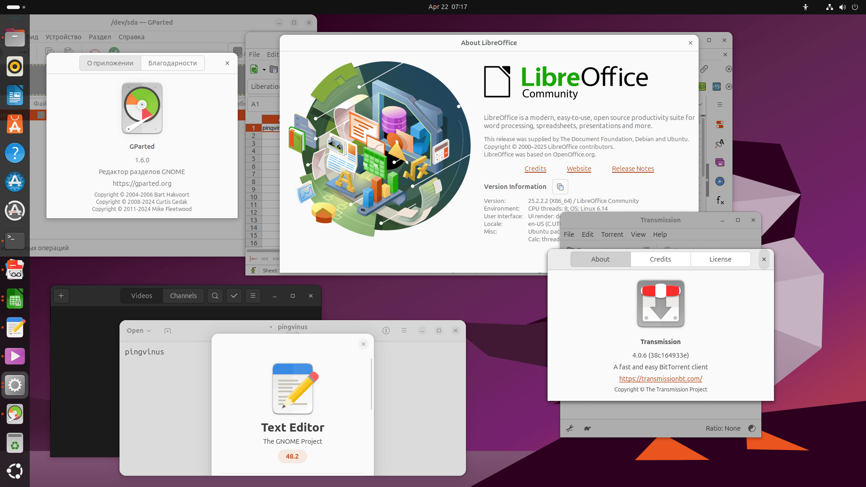Open Terminal in Ubuntu dock
This screenshot has width=866, height=487.
[x=15, y=240]
